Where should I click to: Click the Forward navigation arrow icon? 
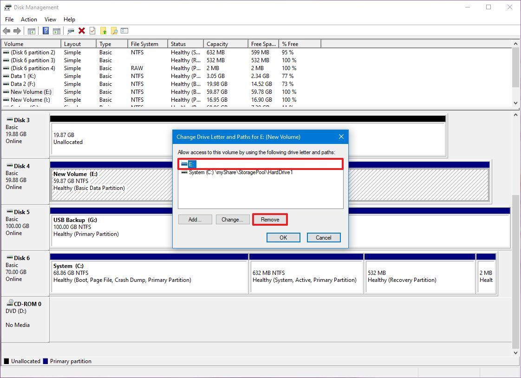click(x=18, y=31)
